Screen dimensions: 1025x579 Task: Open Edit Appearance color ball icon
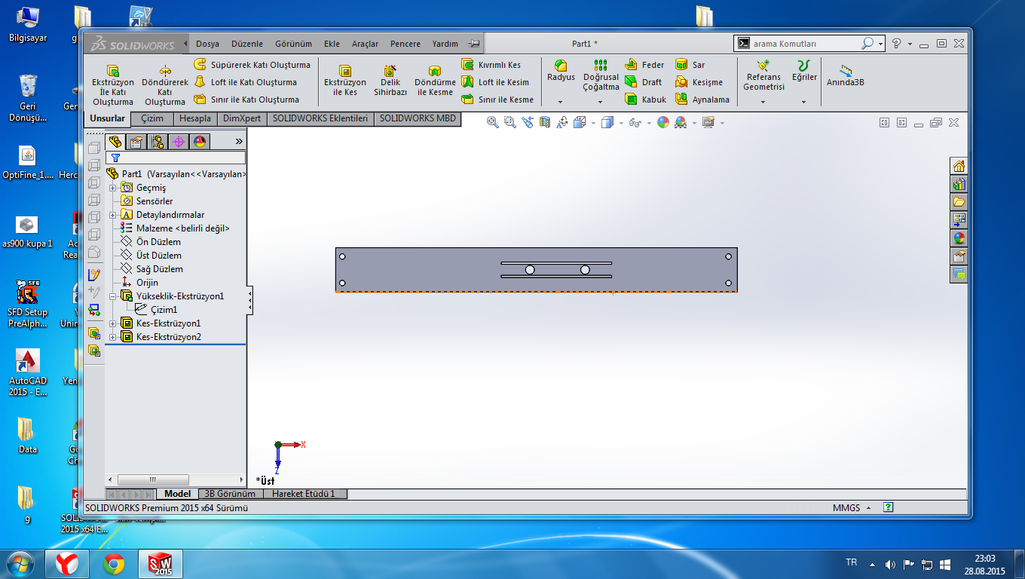[x=662, y=122]
